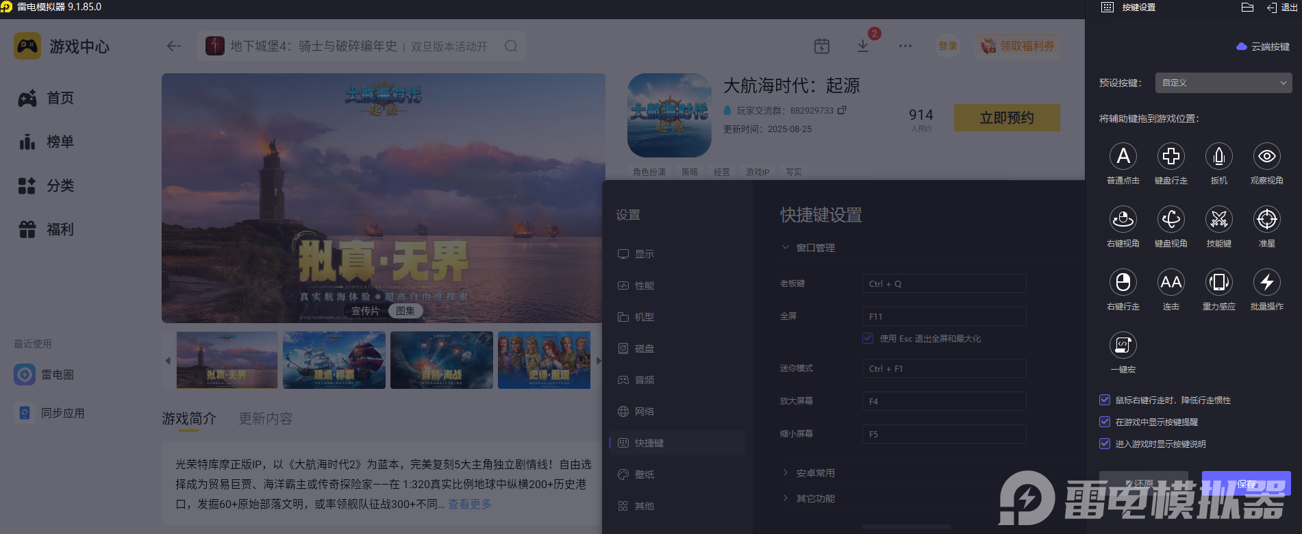Disable 在游戏中显示按键提醒 checkbox
This screenshot has width=1302, height=534.
[1105, 422]
